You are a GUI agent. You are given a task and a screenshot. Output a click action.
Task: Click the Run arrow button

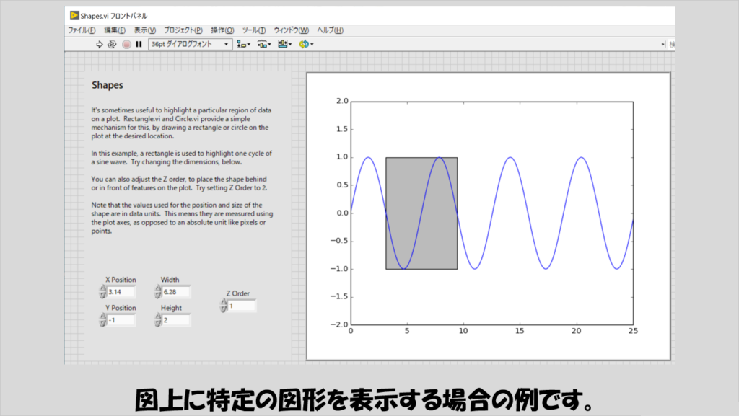[x=100, y=45]
